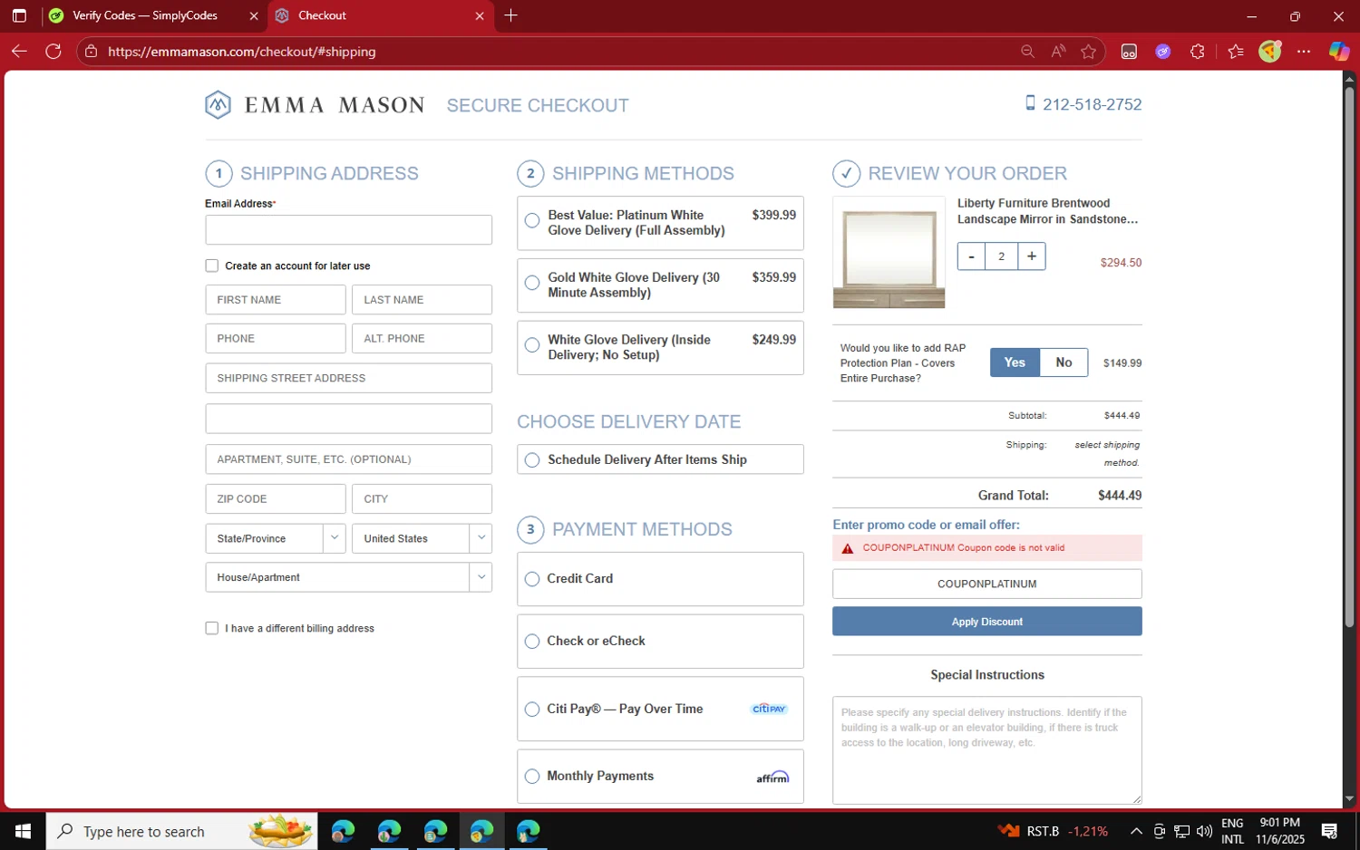The image size is (1360, 850).
Task: Open the State/Province dropdown
Action: click(276, 538)
